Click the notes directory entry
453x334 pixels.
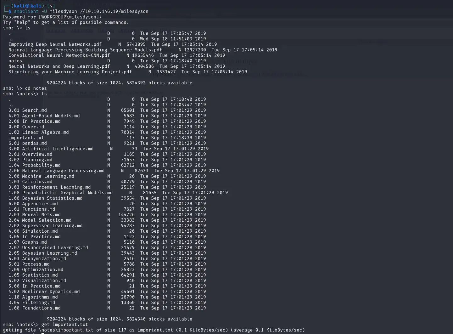click(15, 61)
